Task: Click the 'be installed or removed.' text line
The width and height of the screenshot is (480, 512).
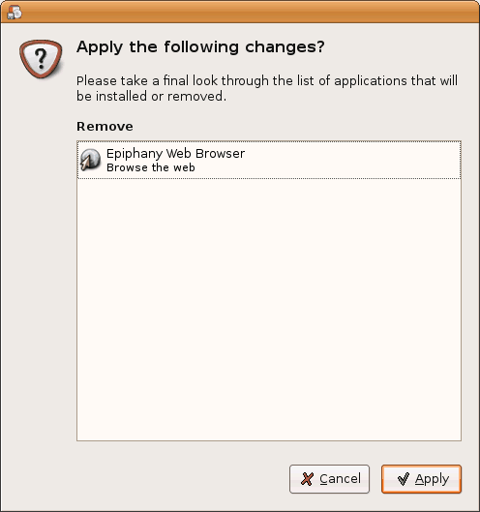Action: (151, 97)
